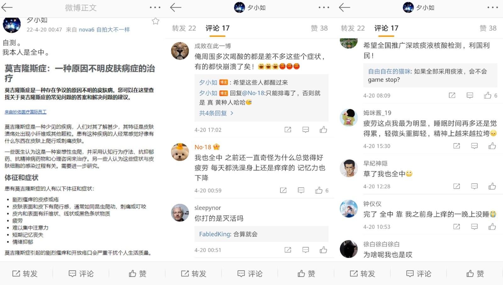Like 姆咪酱_19's comment

tap(492, 146)
